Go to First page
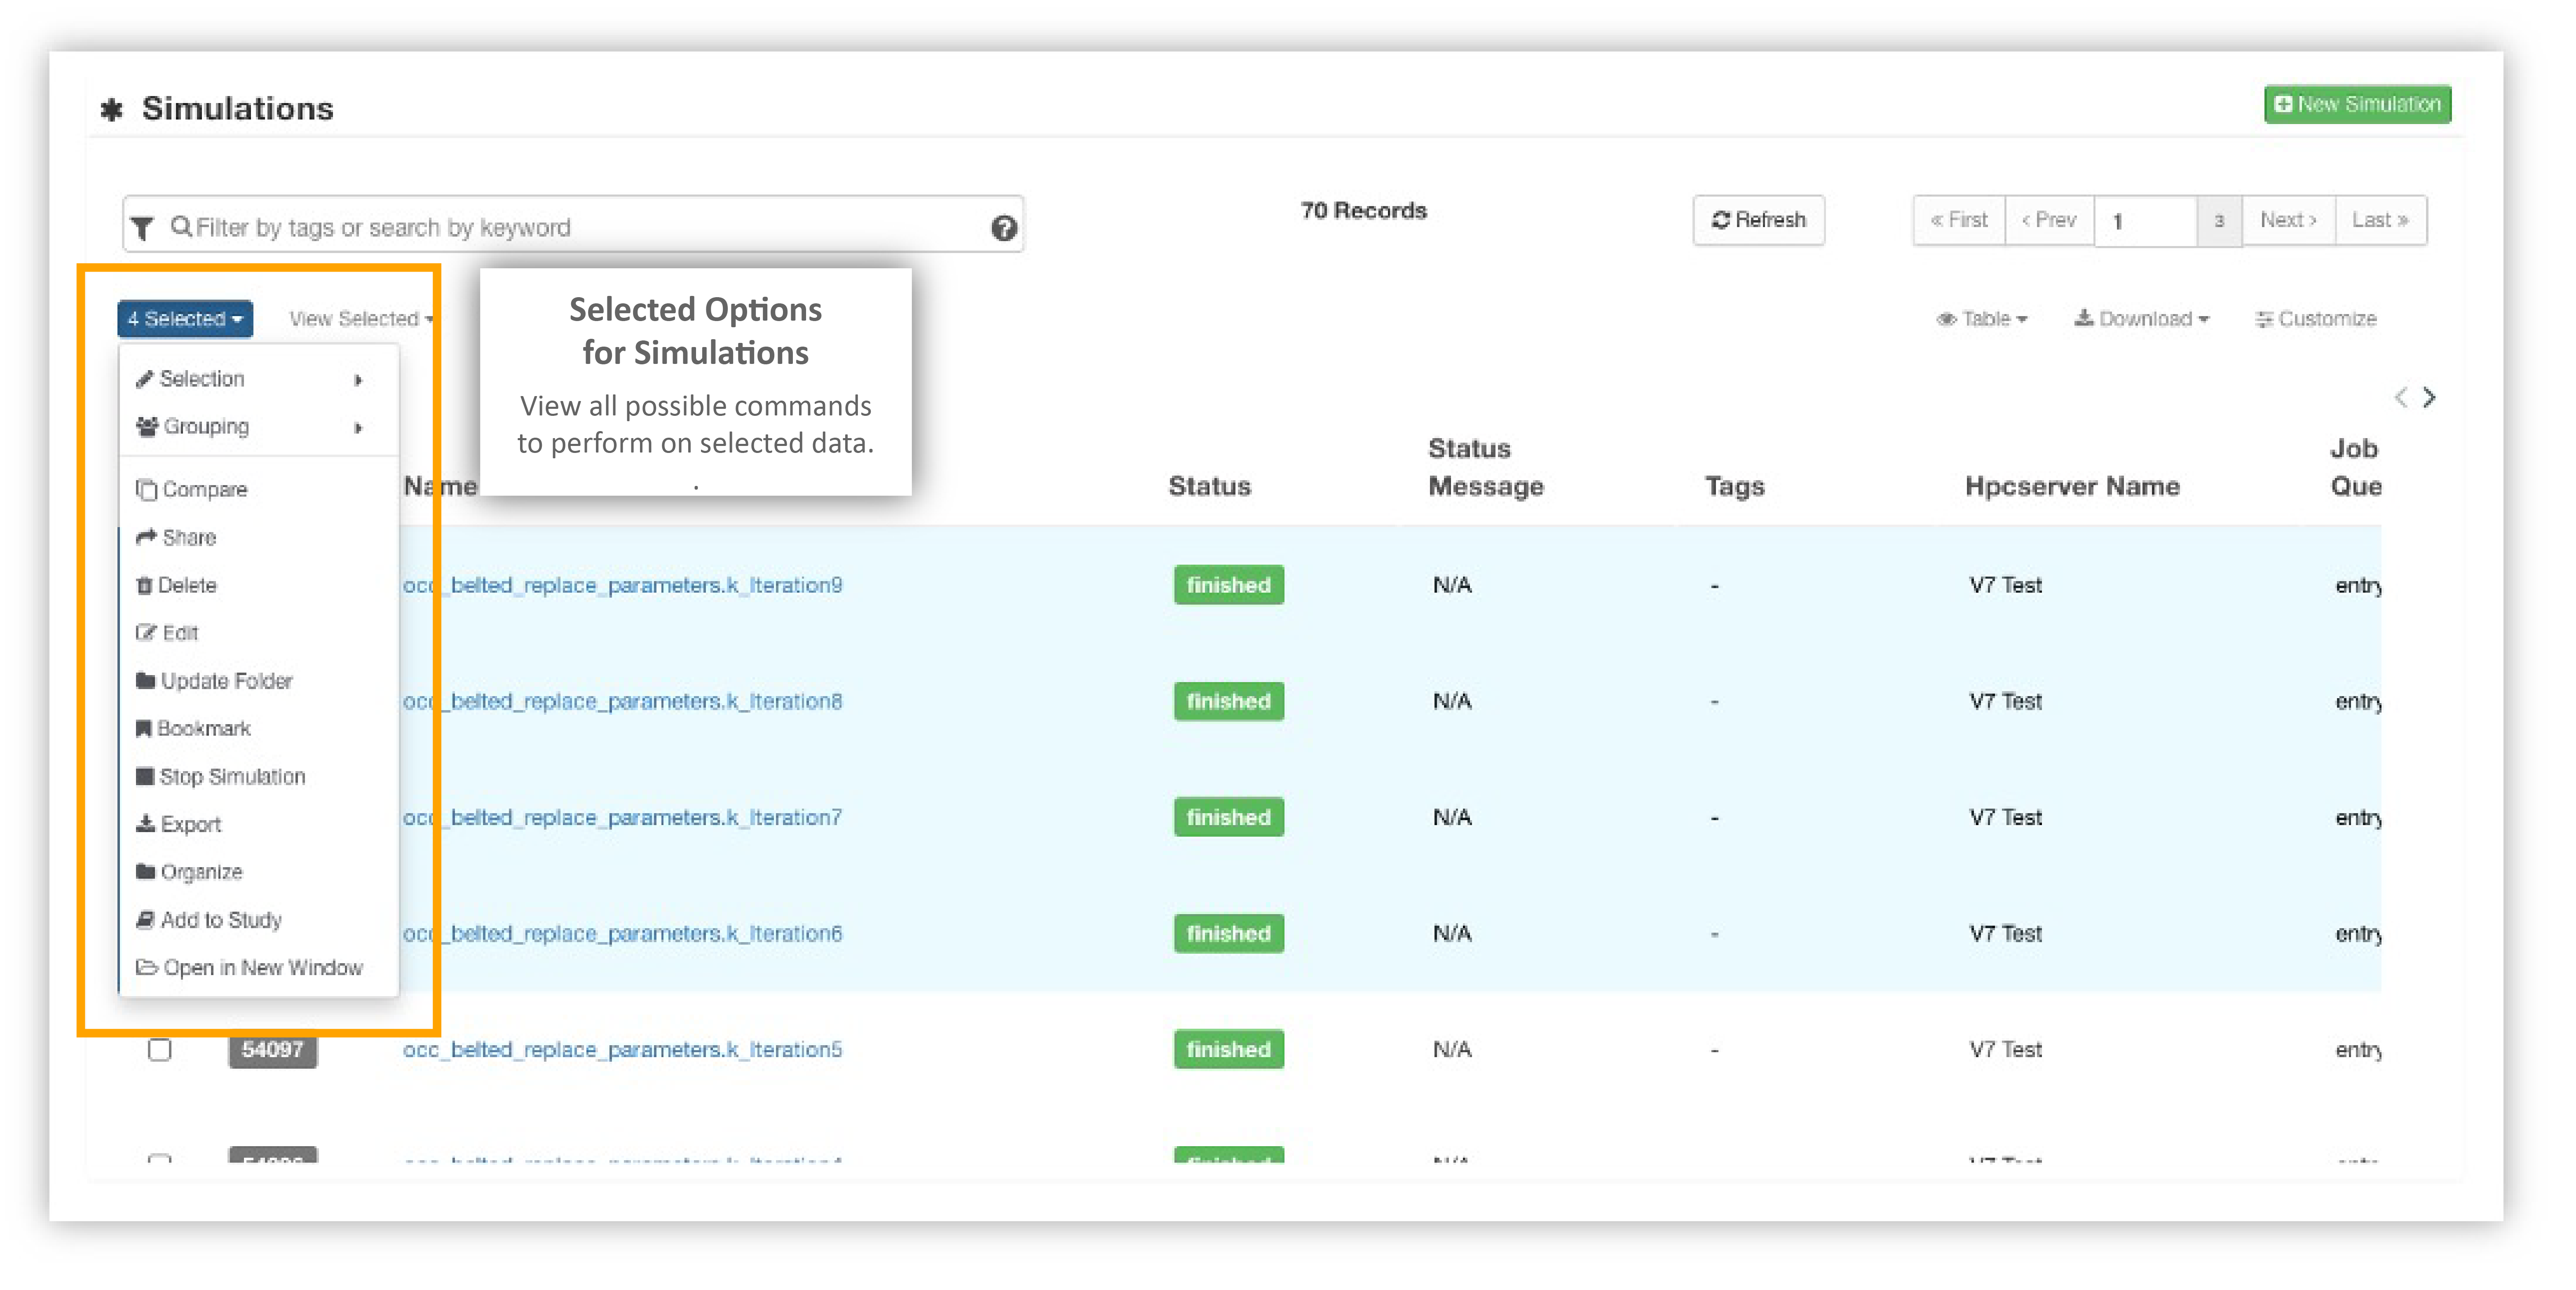2576x1290 pixels. [x=1959, y=220]
